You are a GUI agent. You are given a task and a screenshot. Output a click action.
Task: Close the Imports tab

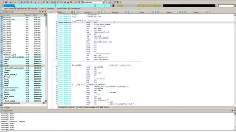(x=180, y=12)
